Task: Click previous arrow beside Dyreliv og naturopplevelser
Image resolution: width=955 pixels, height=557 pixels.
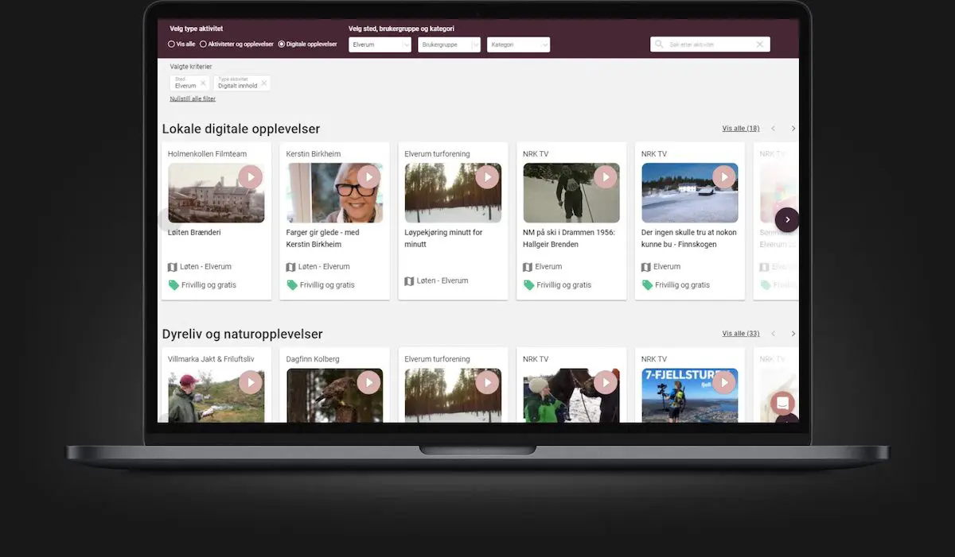Action: (x=773, y=334)
